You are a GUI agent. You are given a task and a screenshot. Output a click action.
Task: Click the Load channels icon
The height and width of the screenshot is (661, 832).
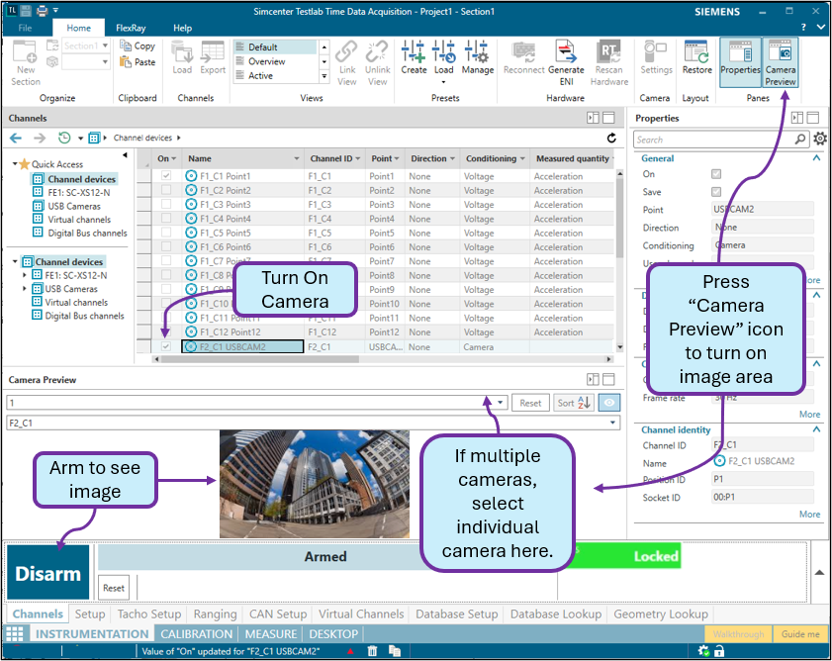[x=182, y=57]
